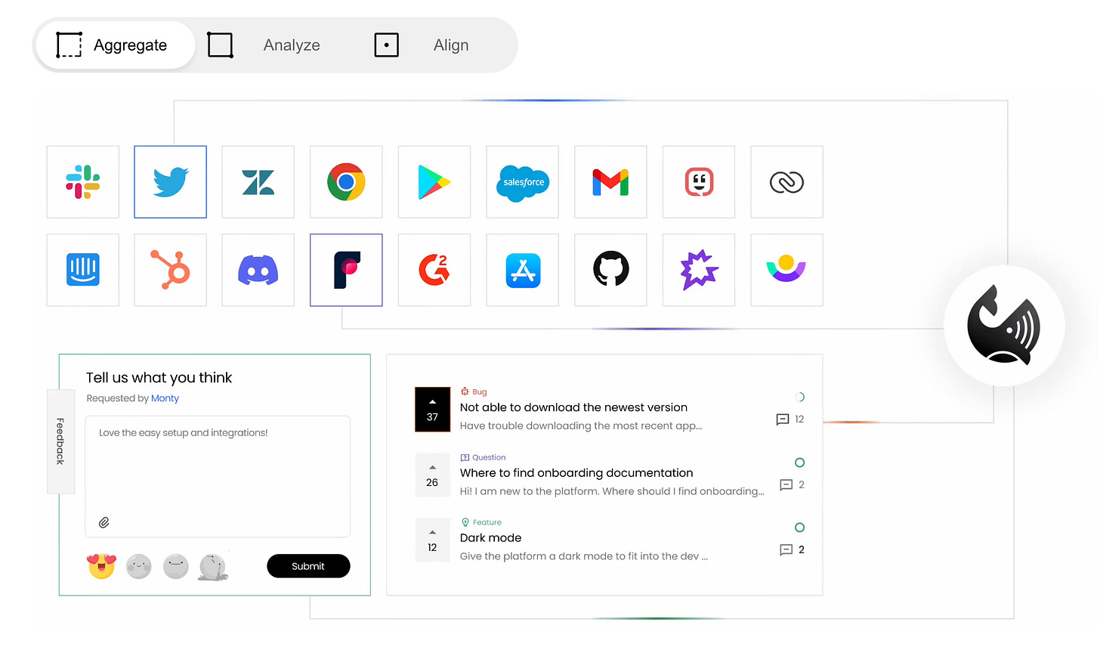The width and height of the screenshot is (1100, 656).
Task: Submit the feedback form
Action: 308,566
